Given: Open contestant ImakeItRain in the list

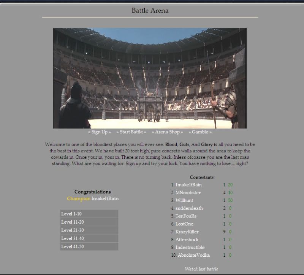Looking at the screenshot, I should click(x=188, y=185).
